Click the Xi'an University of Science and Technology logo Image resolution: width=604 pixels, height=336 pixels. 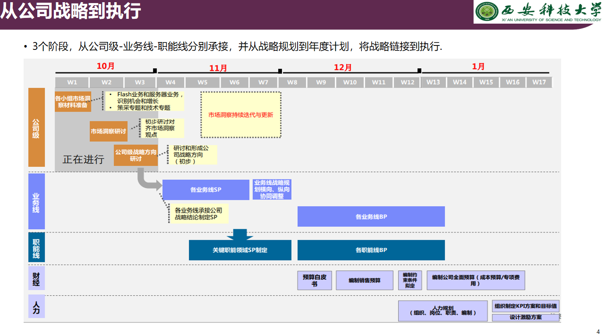[x=539, y=12]
